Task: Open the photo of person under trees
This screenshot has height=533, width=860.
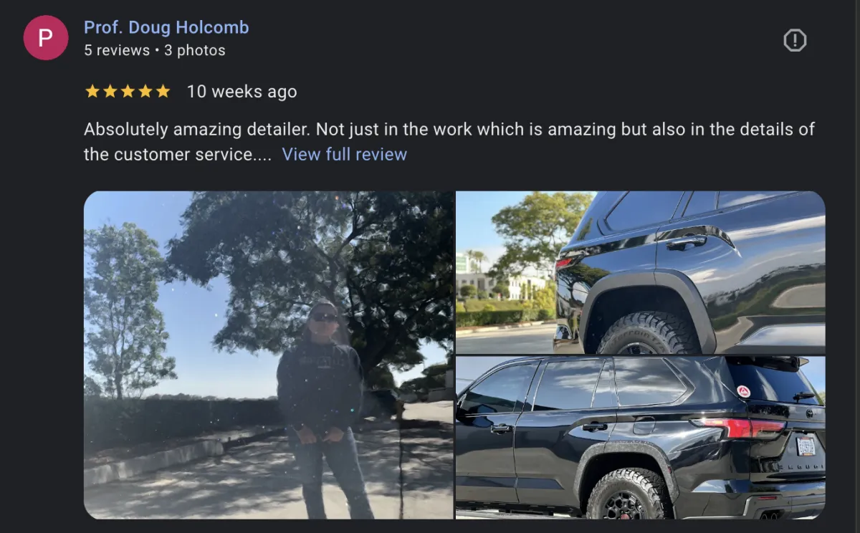Action: (269, 355)
